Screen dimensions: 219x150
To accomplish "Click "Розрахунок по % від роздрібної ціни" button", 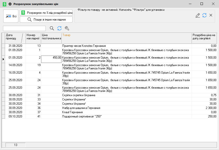I will [x=46, y=13].
